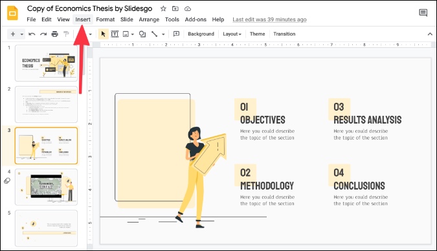Redo the last action

pyautogui.click(x=43, y=34)
